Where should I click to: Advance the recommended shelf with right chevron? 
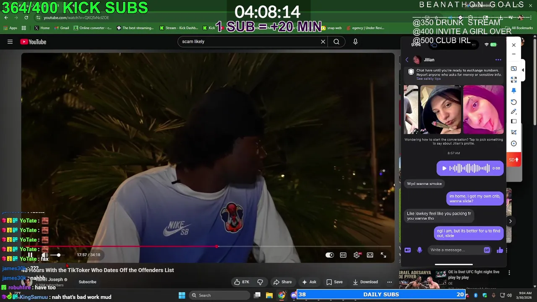point(510,221)
